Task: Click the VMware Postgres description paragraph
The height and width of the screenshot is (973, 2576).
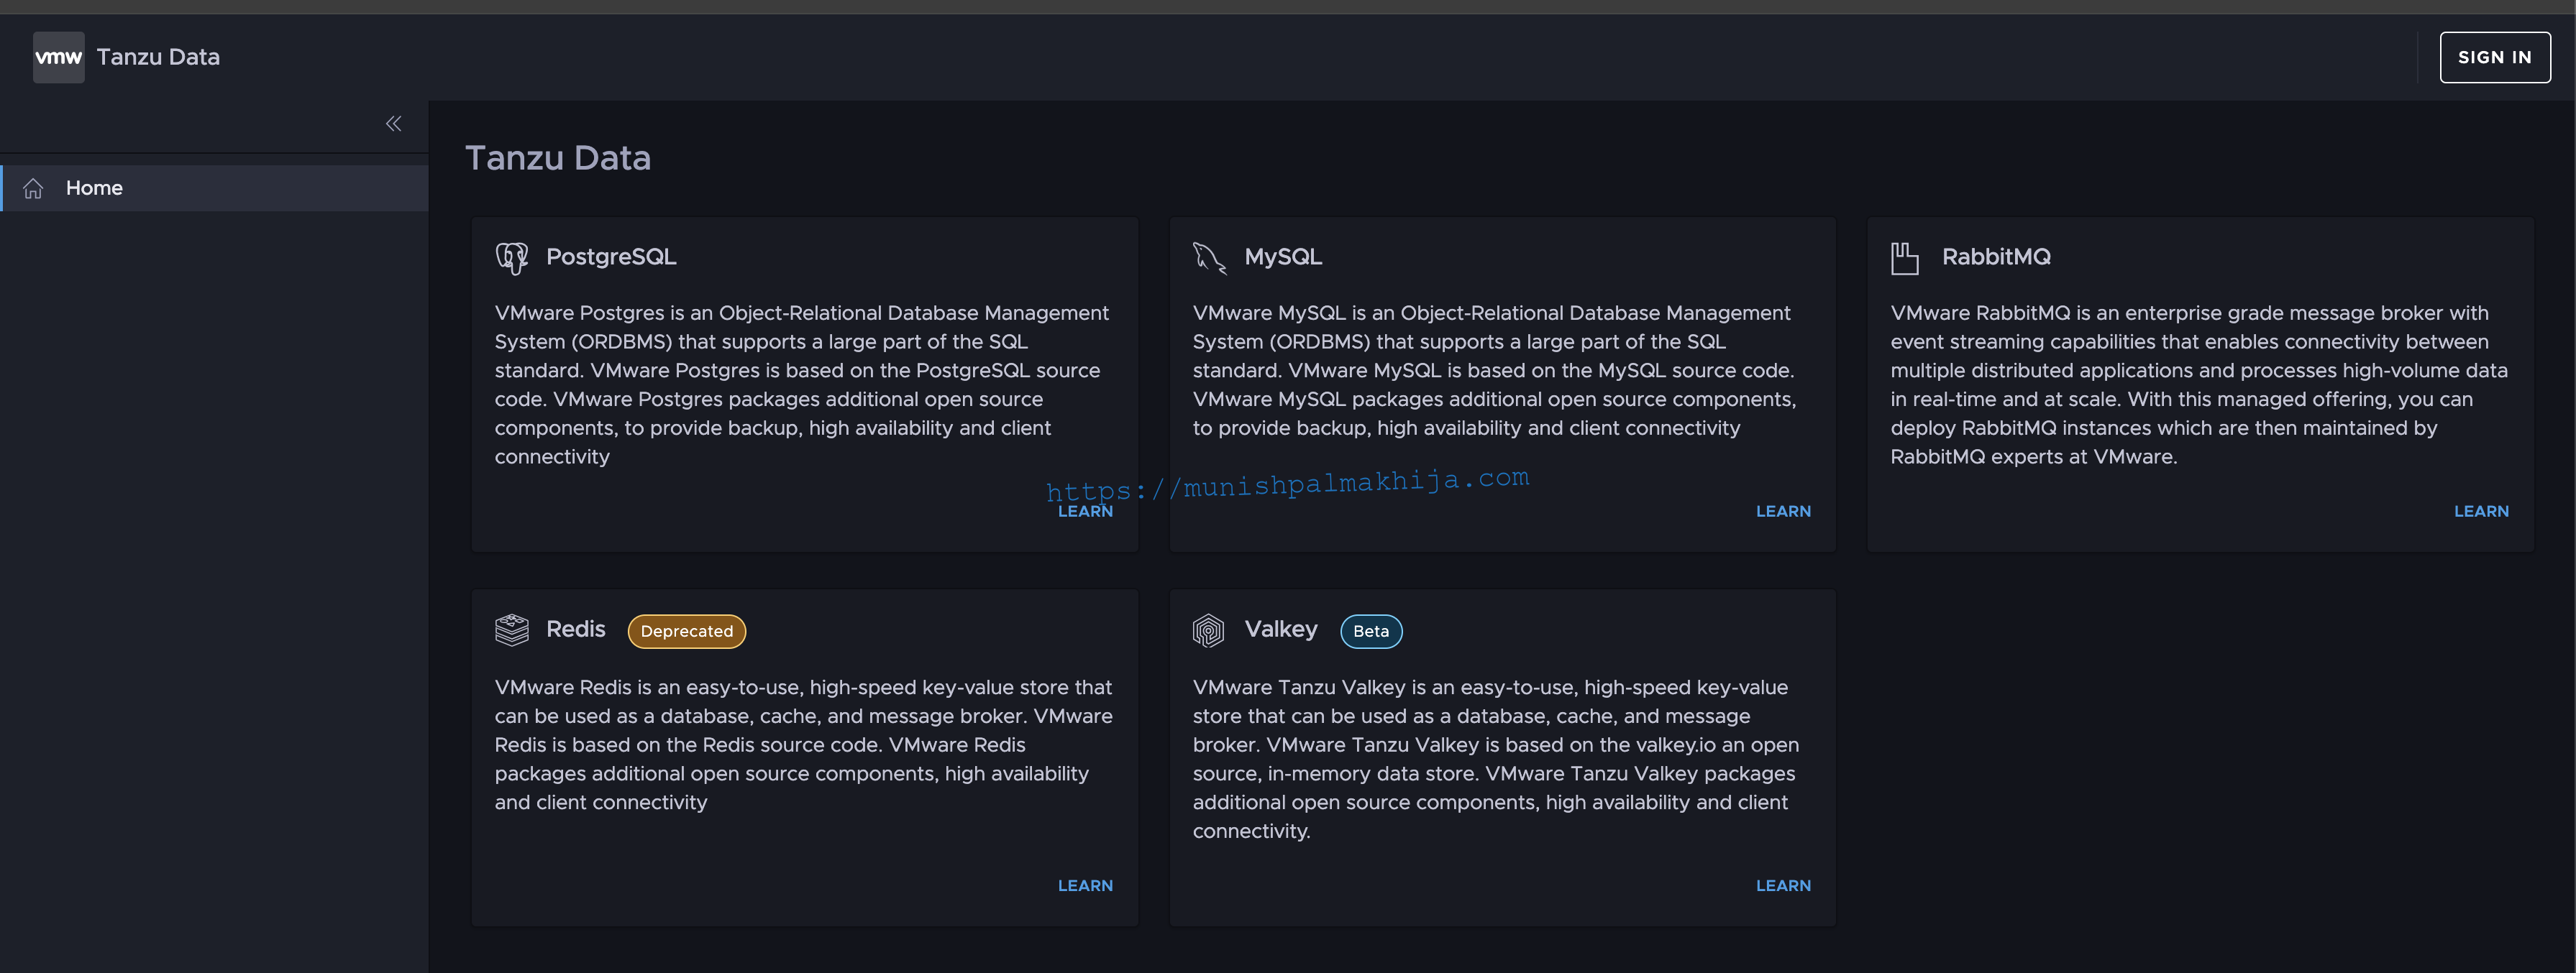Action: tap(803, 384)
